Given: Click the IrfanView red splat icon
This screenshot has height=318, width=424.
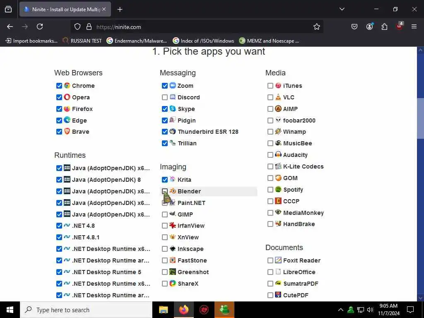Looking at the screenshot, I should [x=173, y=225].
